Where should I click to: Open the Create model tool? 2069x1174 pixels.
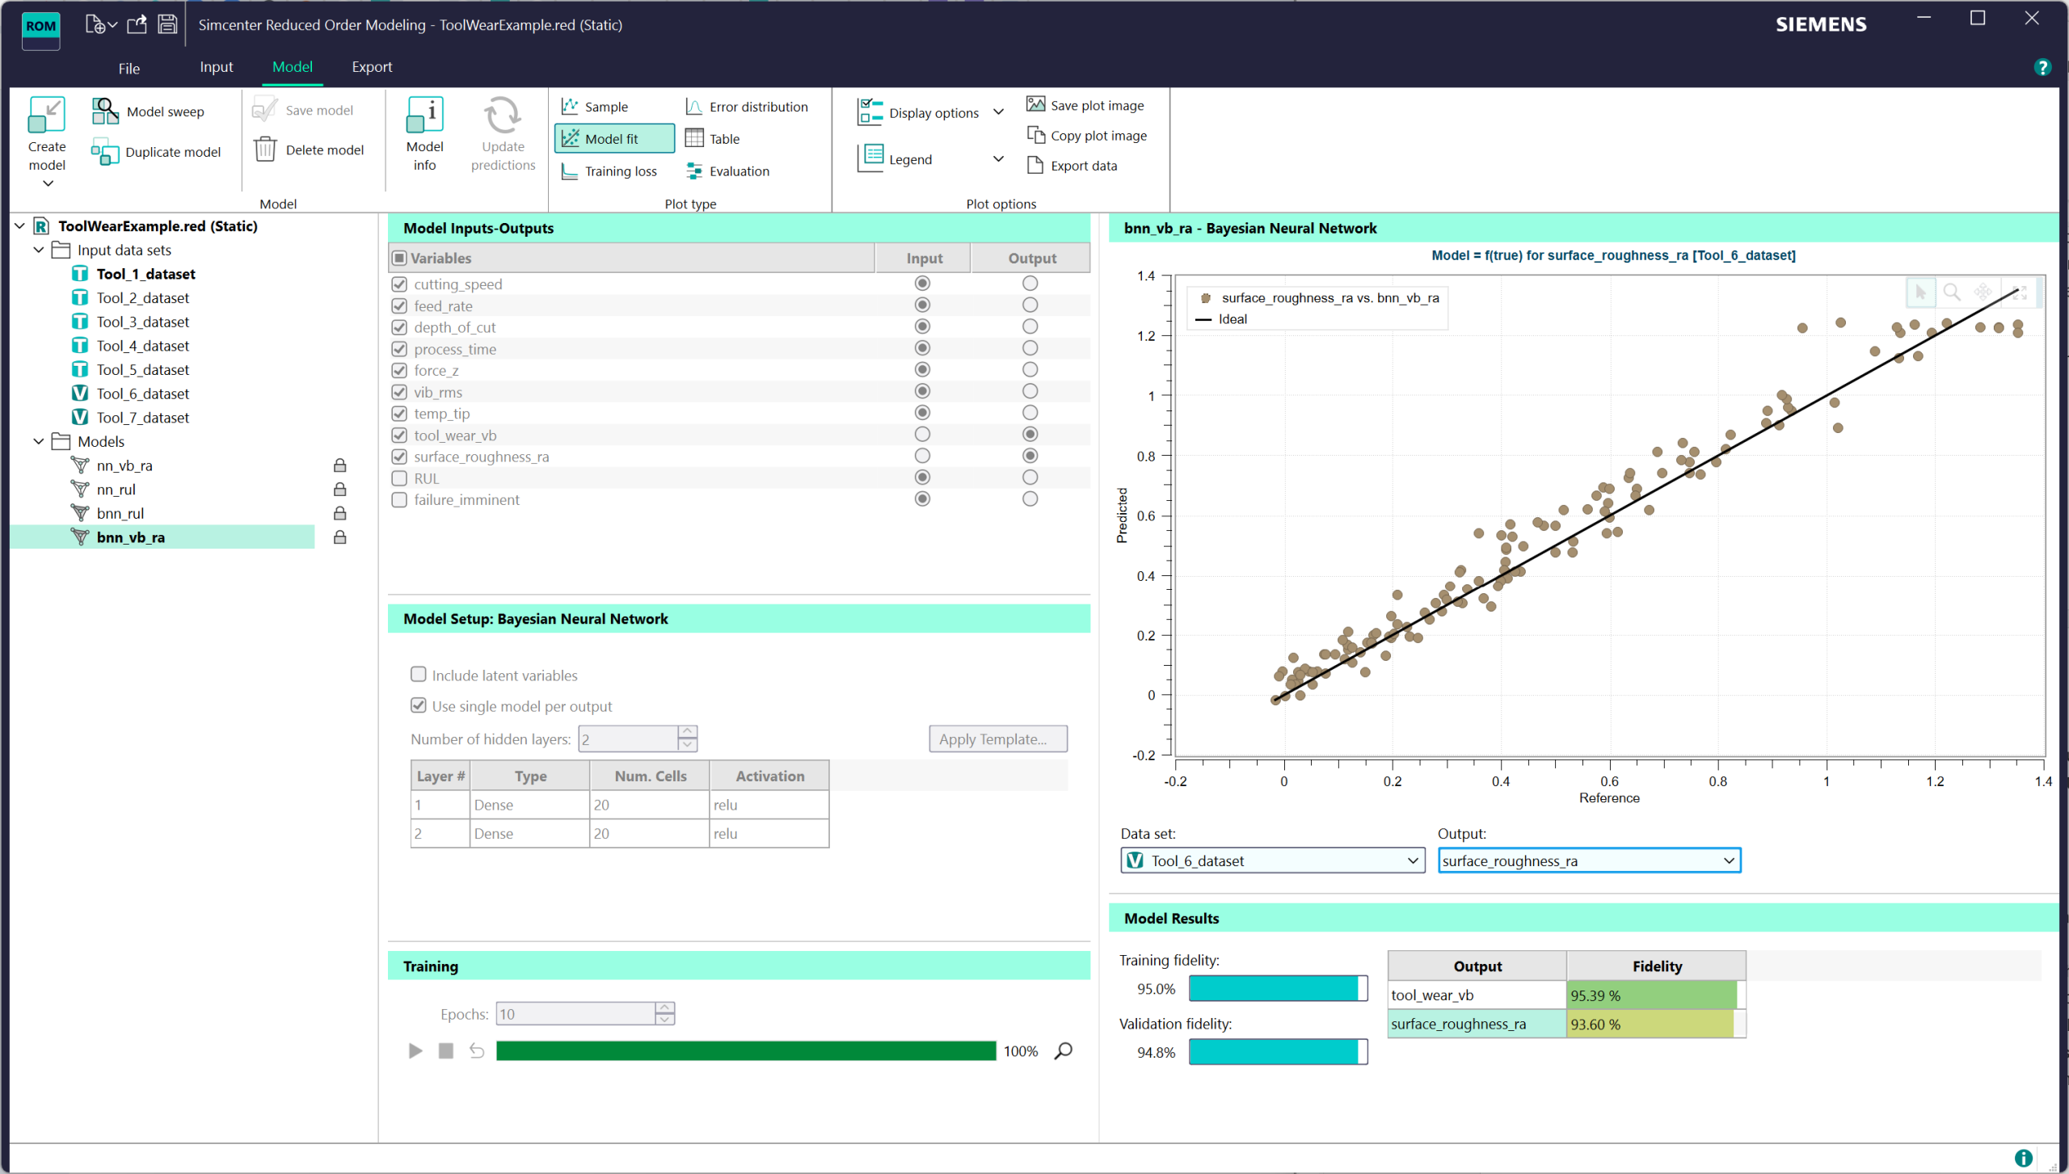point(47,134)
